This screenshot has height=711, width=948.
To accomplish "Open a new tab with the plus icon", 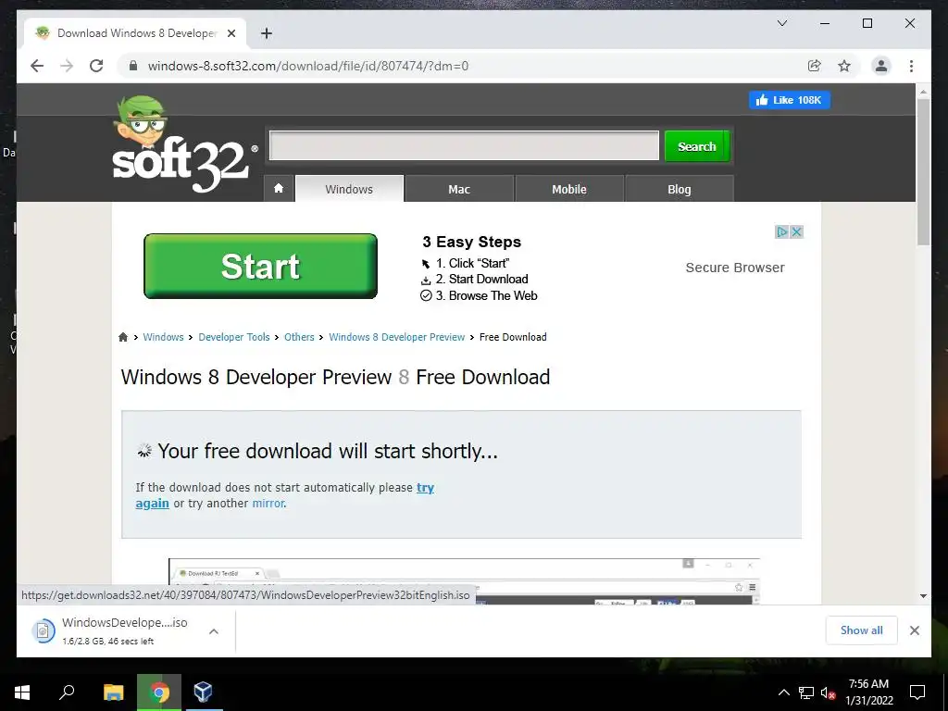I will (266, 33).
